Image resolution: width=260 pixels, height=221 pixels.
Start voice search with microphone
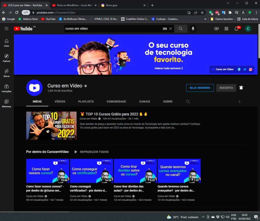pyautogui.click(x=193, y=29)
